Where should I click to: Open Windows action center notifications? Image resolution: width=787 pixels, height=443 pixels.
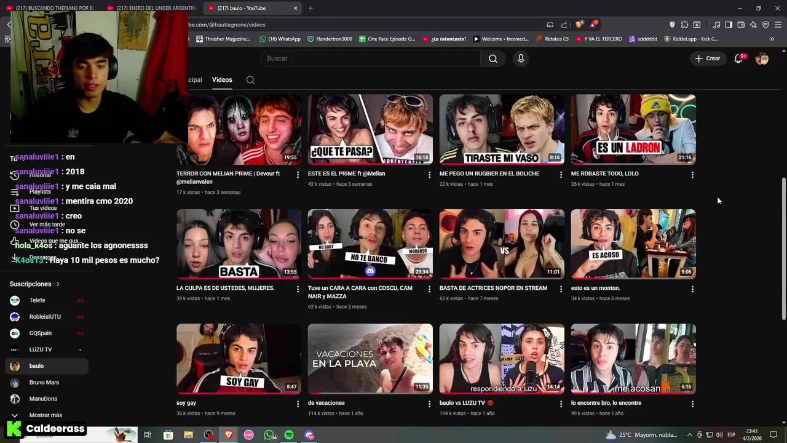773,435
